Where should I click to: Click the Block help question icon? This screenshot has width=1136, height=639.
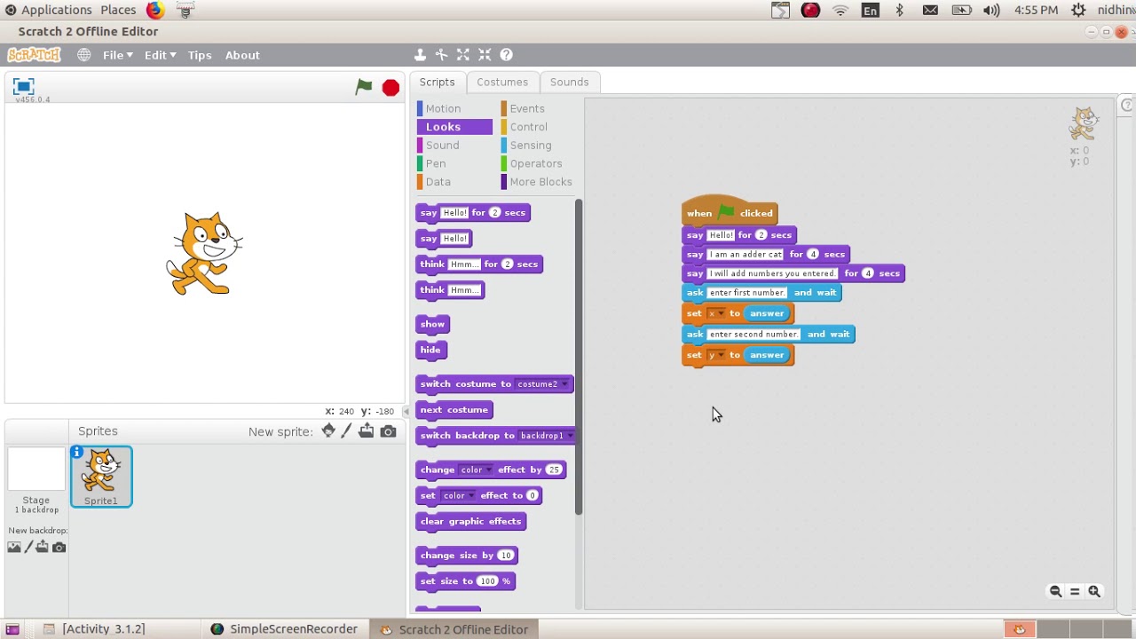pyautogui.click(x=506, y=55)
